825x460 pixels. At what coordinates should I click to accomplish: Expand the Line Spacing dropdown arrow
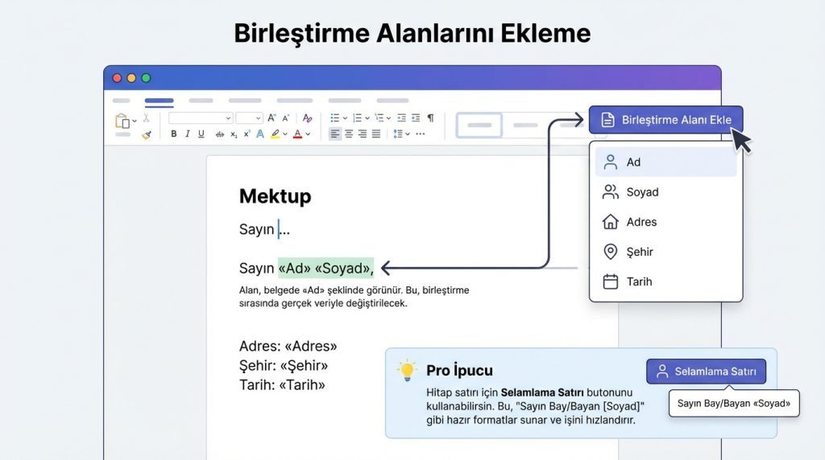click(408, 134)
